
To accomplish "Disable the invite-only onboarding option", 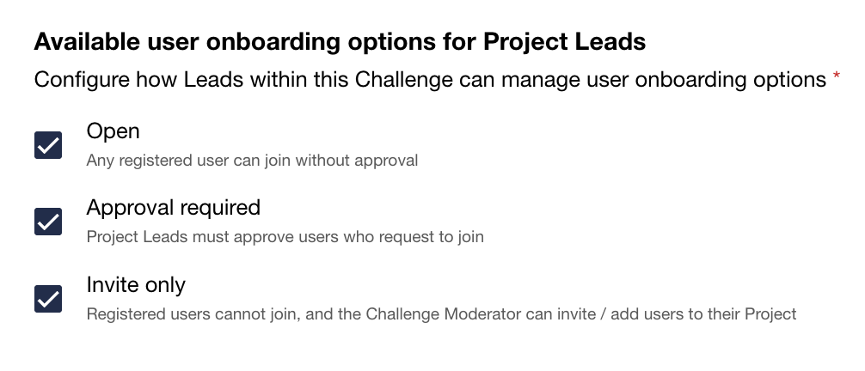I will (x=48, y=299).
